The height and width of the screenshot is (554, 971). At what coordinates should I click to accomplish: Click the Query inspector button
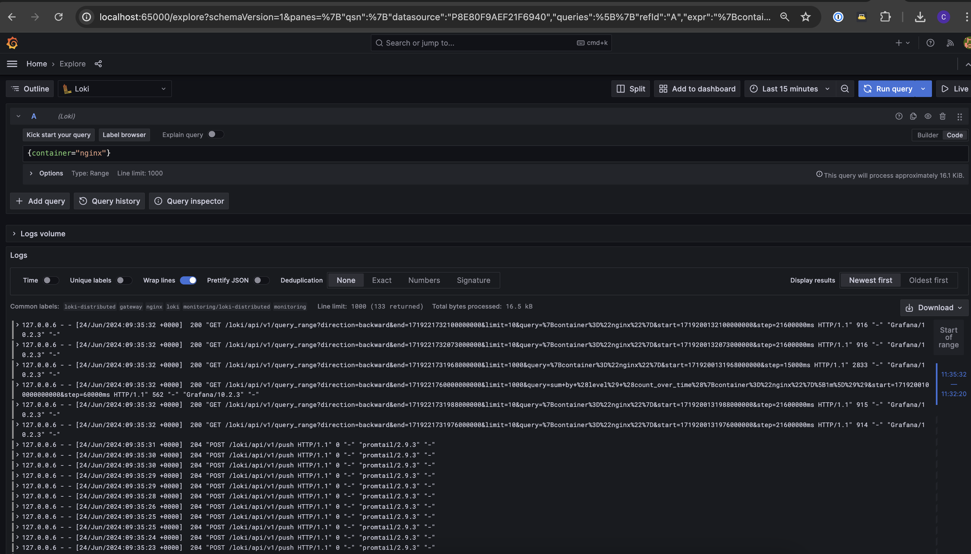tap(189, 201)
